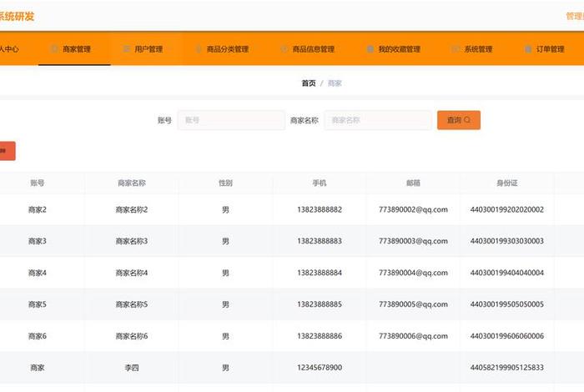Click ID number 440300199303030003
Image resolution: width=584 pixels, height=392 pixels.
(x=507, y=241)
